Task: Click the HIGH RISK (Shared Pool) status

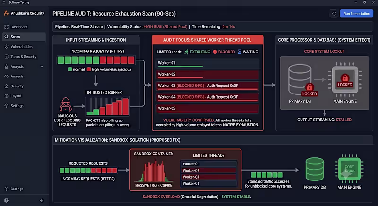Action: (x=165, y=27)
